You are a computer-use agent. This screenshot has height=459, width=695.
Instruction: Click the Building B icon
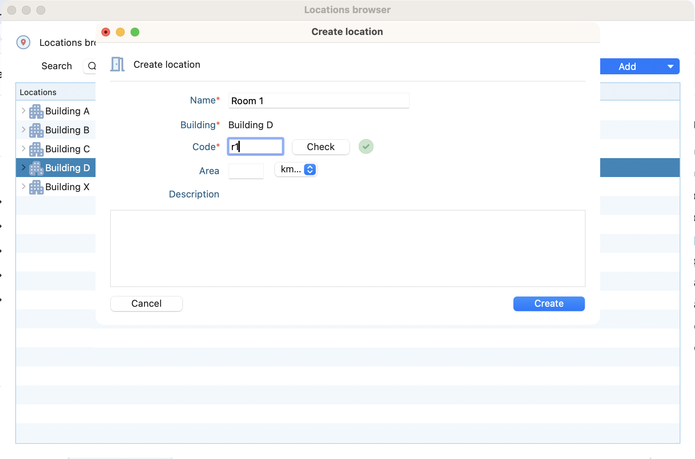(x=36, y=130)
